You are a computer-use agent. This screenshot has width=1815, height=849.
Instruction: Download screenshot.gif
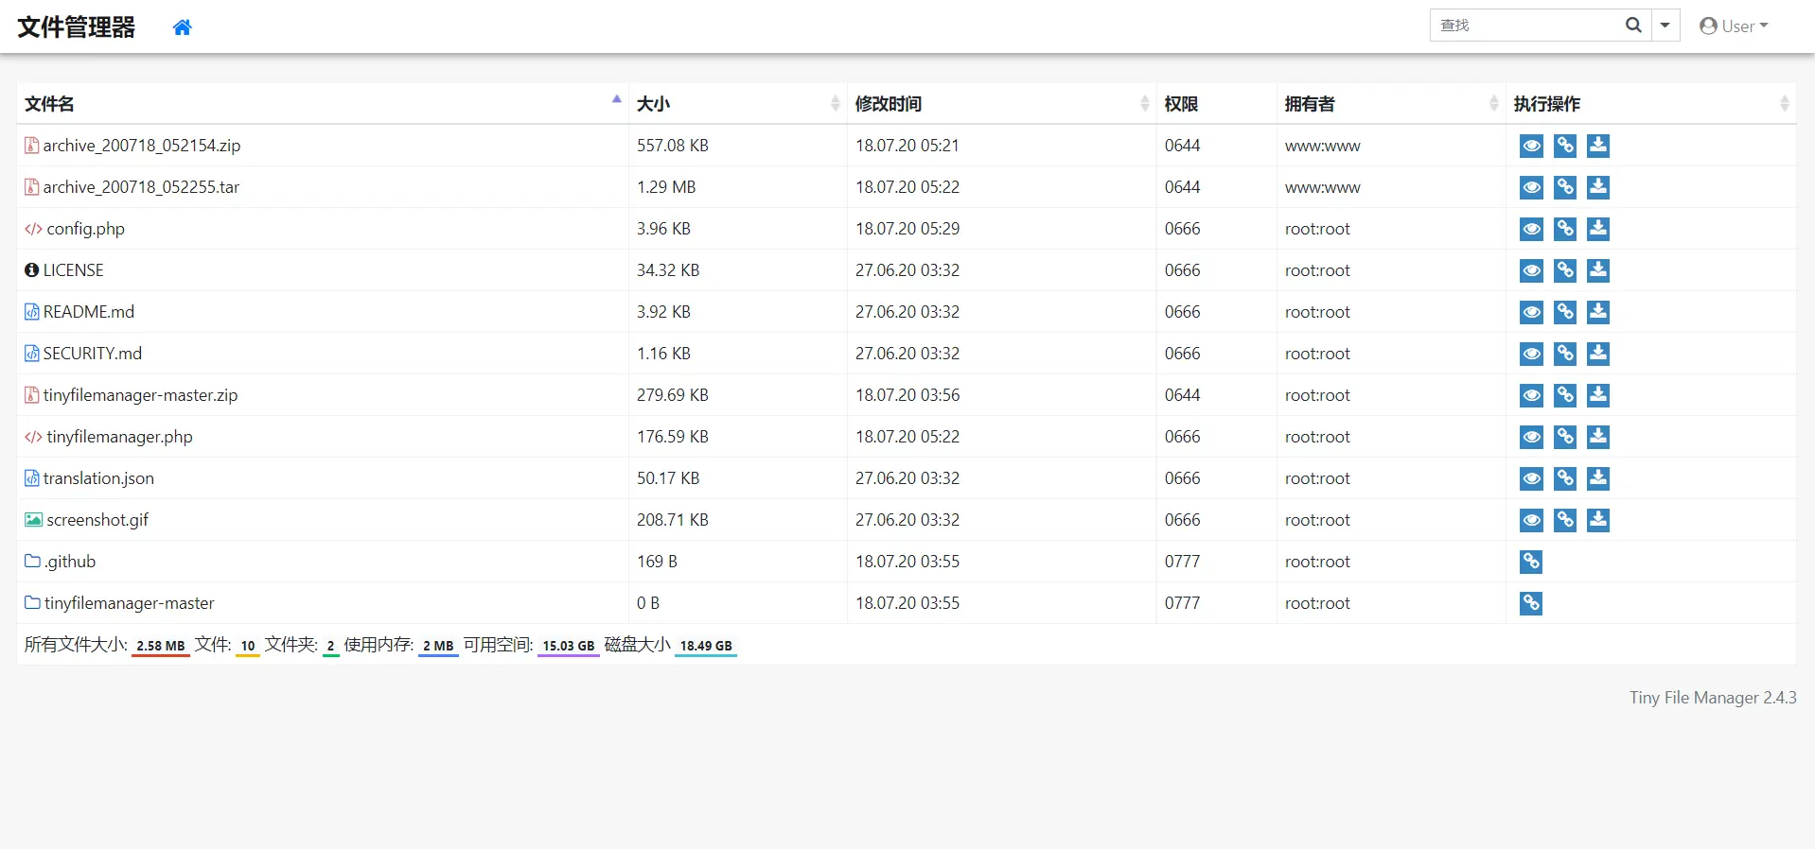point(1598,520)
